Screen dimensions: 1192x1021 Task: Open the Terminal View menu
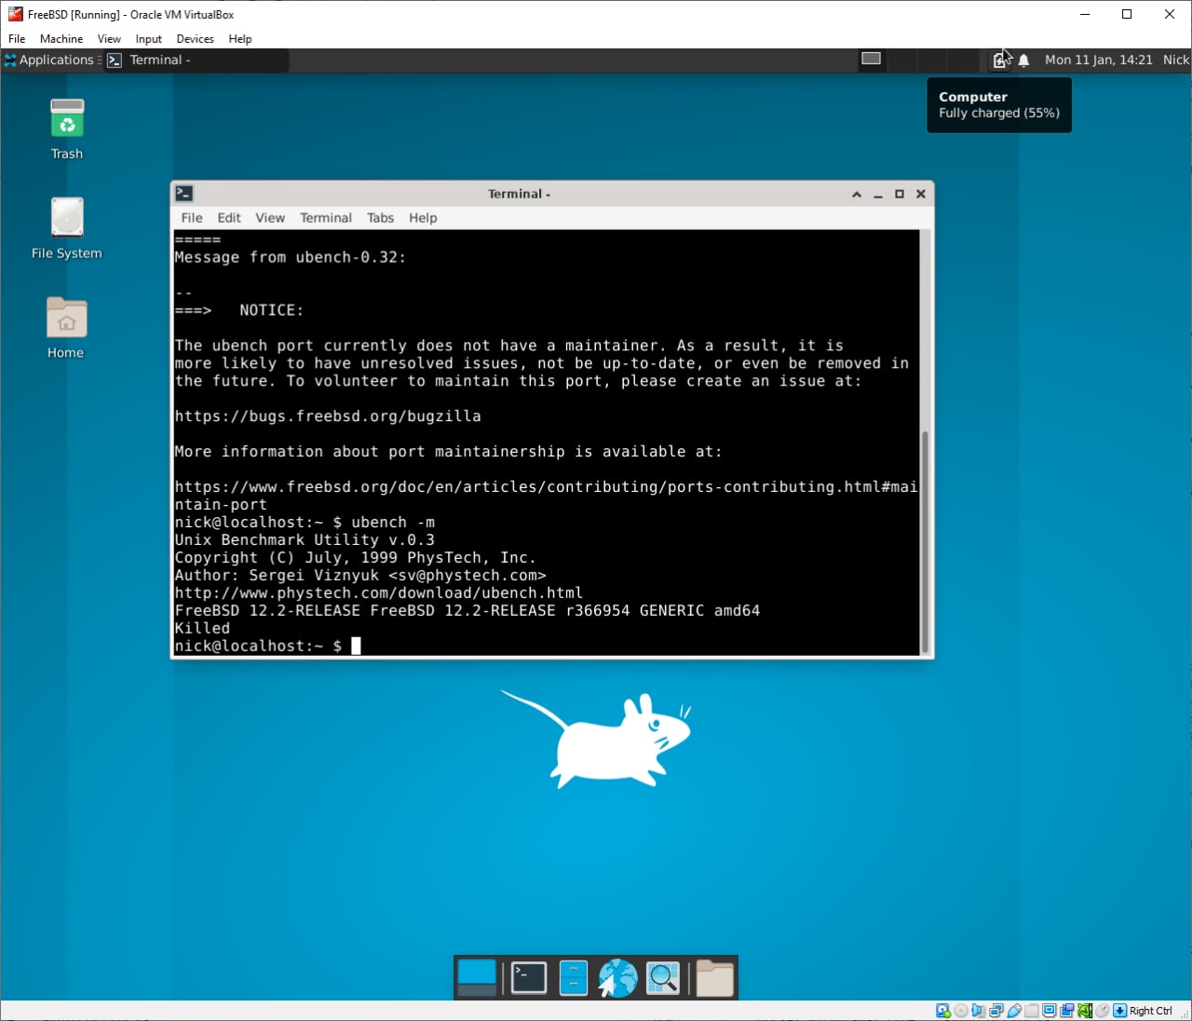pos(270,218)
